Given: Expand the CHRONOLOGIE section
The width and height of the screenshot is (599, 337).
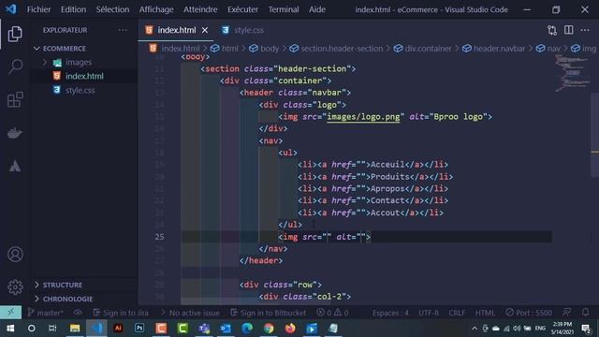Looking at the screenshot, I should (x=67, y=299).
